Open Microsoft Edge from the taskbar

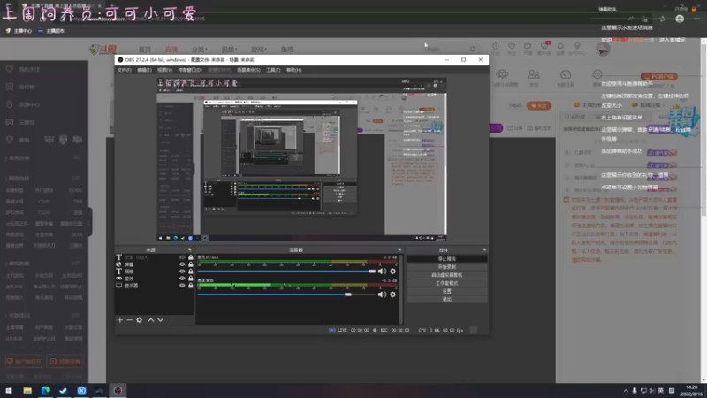(46, 390)
